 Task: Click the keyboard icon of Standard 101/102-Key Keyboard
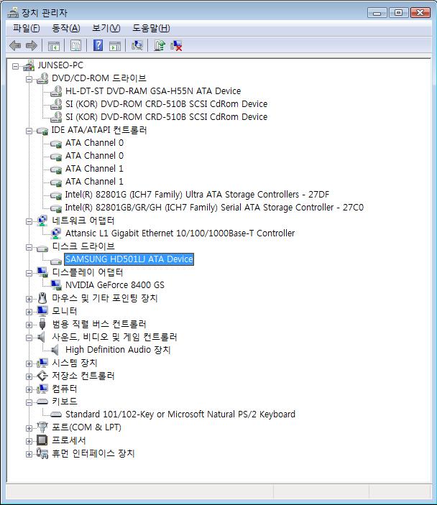tap(56, 414)
